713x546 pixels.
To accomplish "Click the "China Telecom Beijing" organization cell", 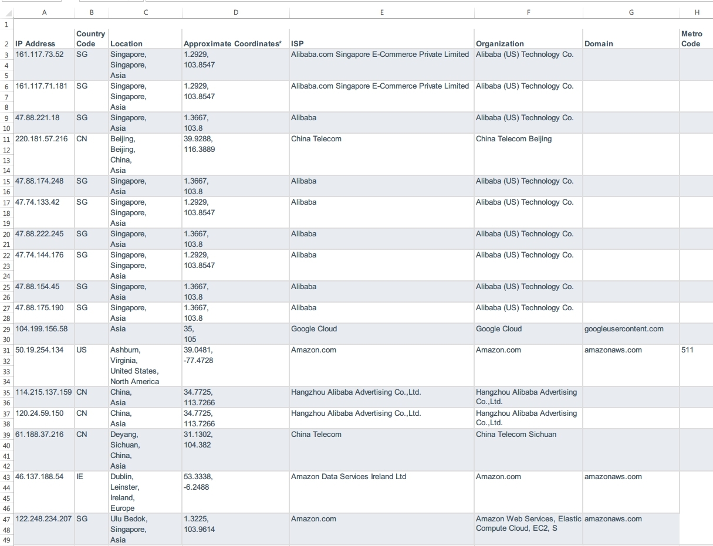I will click(528, 154).
